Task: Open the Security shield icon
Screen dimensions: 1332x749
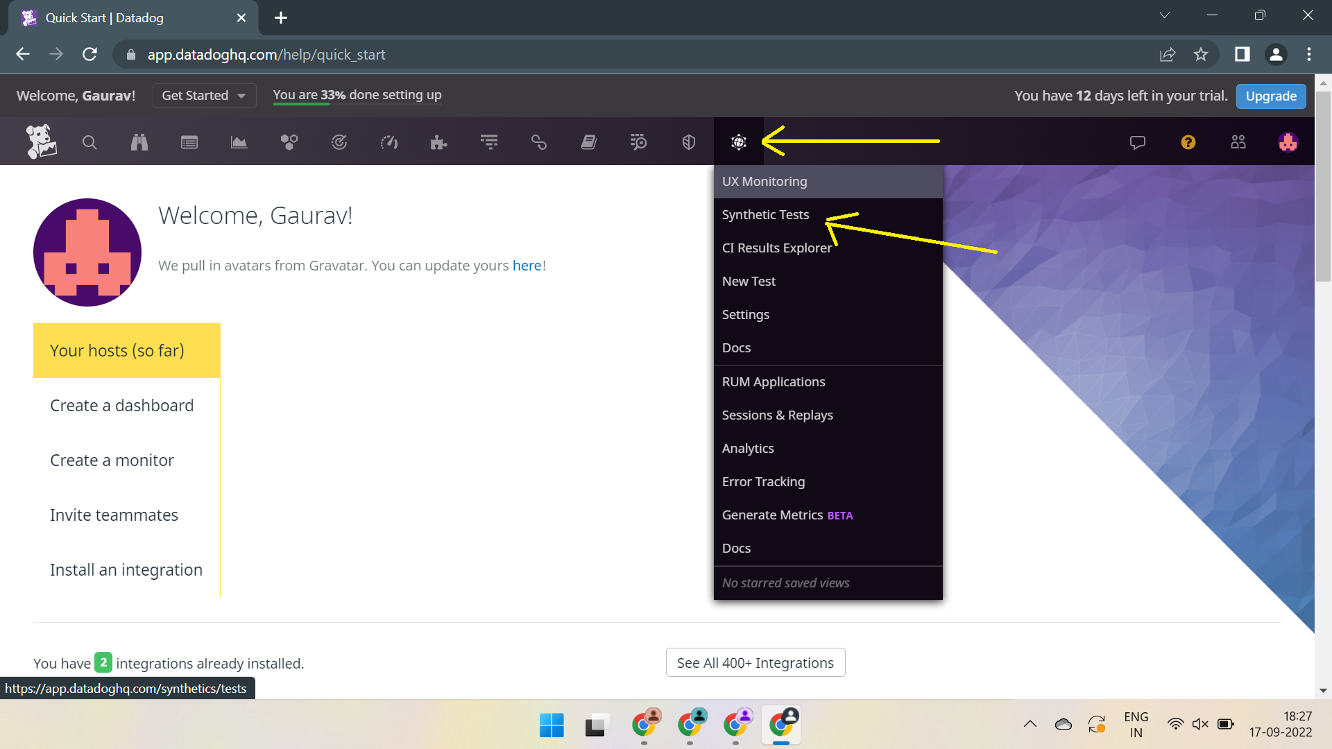Action: [689, 142]
